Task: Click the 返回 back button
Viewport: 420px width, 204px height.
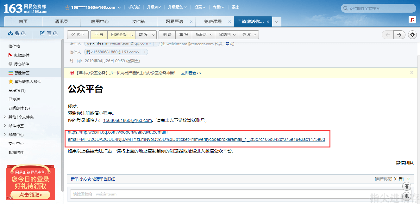Action: (x=78, y=35)
